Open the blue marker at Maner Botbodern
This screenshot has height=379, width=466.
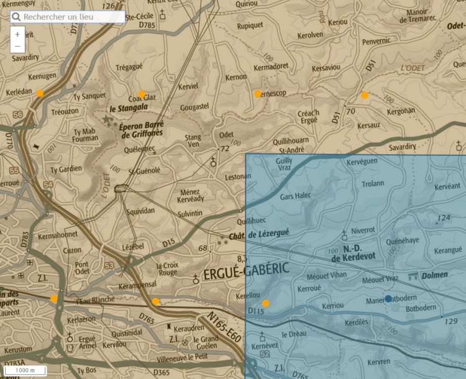pyautogui.click(x=388, y=299)
